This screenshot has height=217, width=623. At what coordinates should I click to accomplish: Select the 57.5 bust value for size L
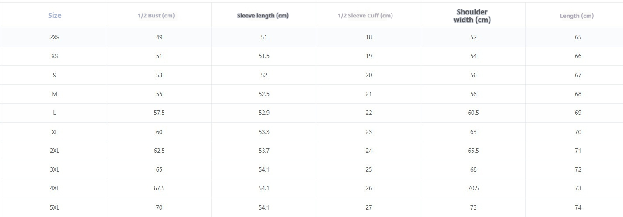click(159, 113)
